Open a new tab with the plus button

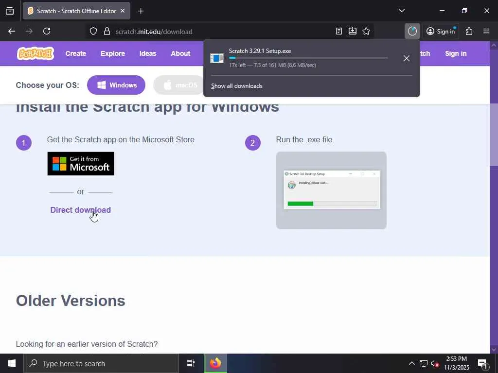(141, 11)
